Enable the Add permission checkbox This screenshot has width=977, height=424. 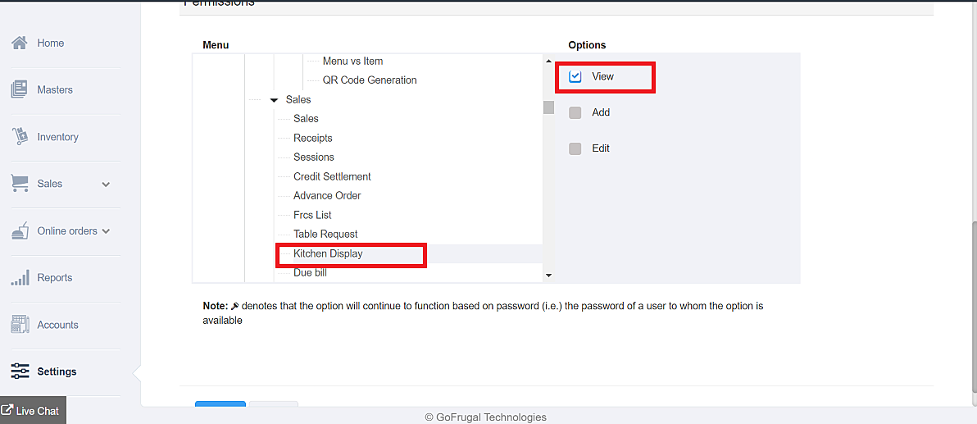[x=575, y=112]
